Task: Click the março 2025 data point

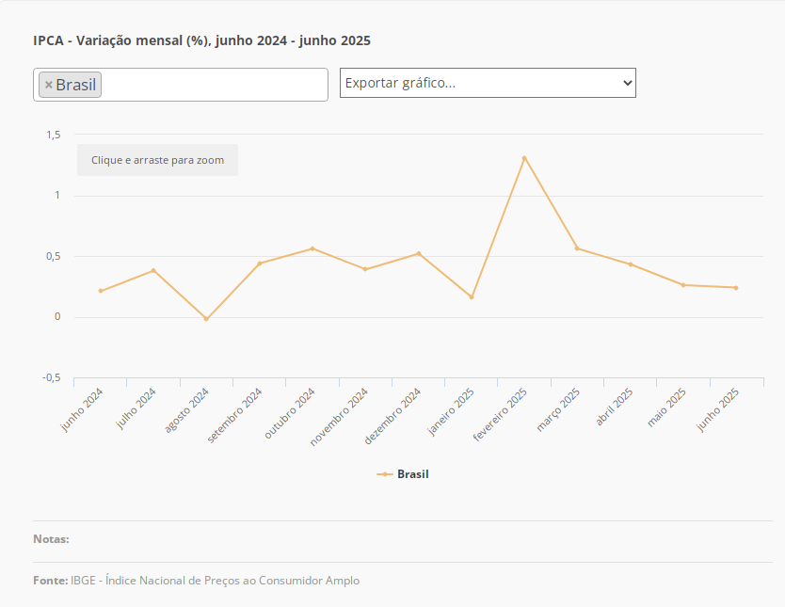Action: [x=577, y=248]
